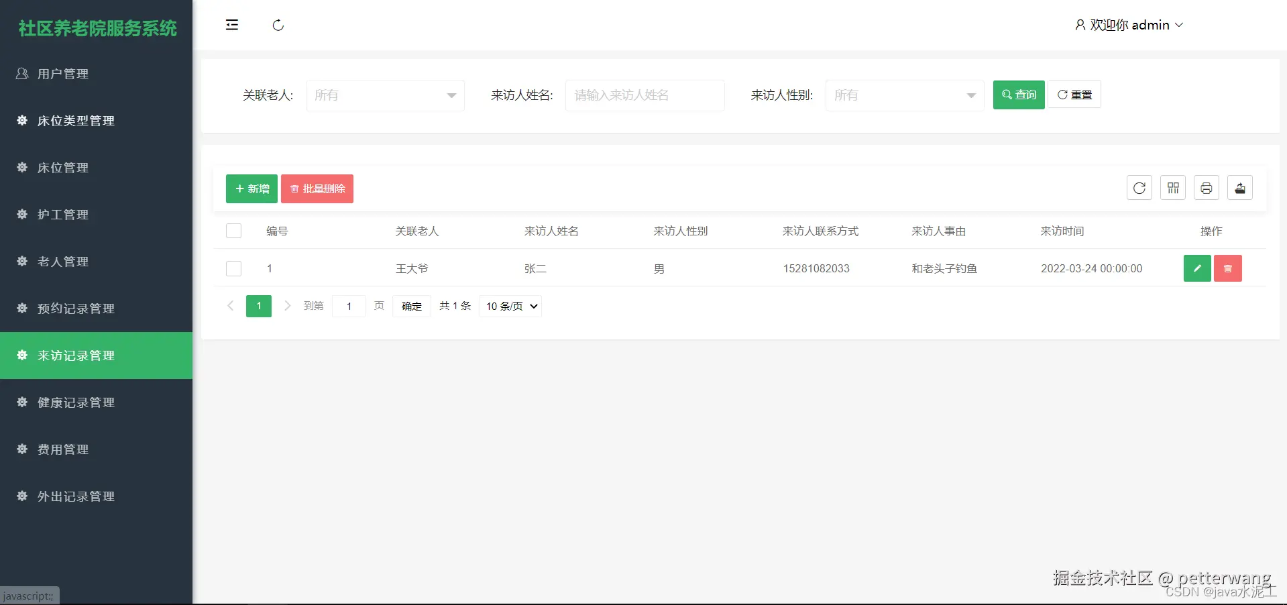Click the 关联老人 column header
Viewport: 1287px width, 605px height.
(x=417, y=231)
